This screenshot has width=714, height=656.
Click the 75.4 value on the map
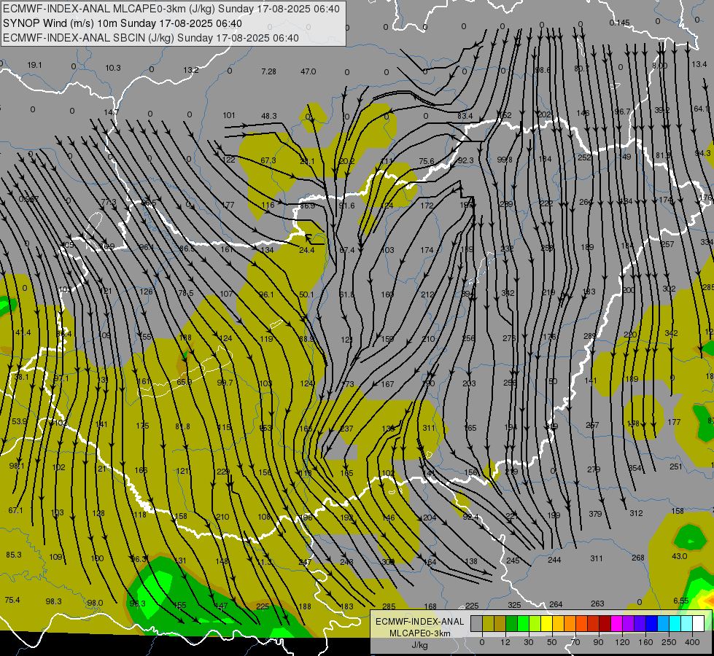pos(12,600)
